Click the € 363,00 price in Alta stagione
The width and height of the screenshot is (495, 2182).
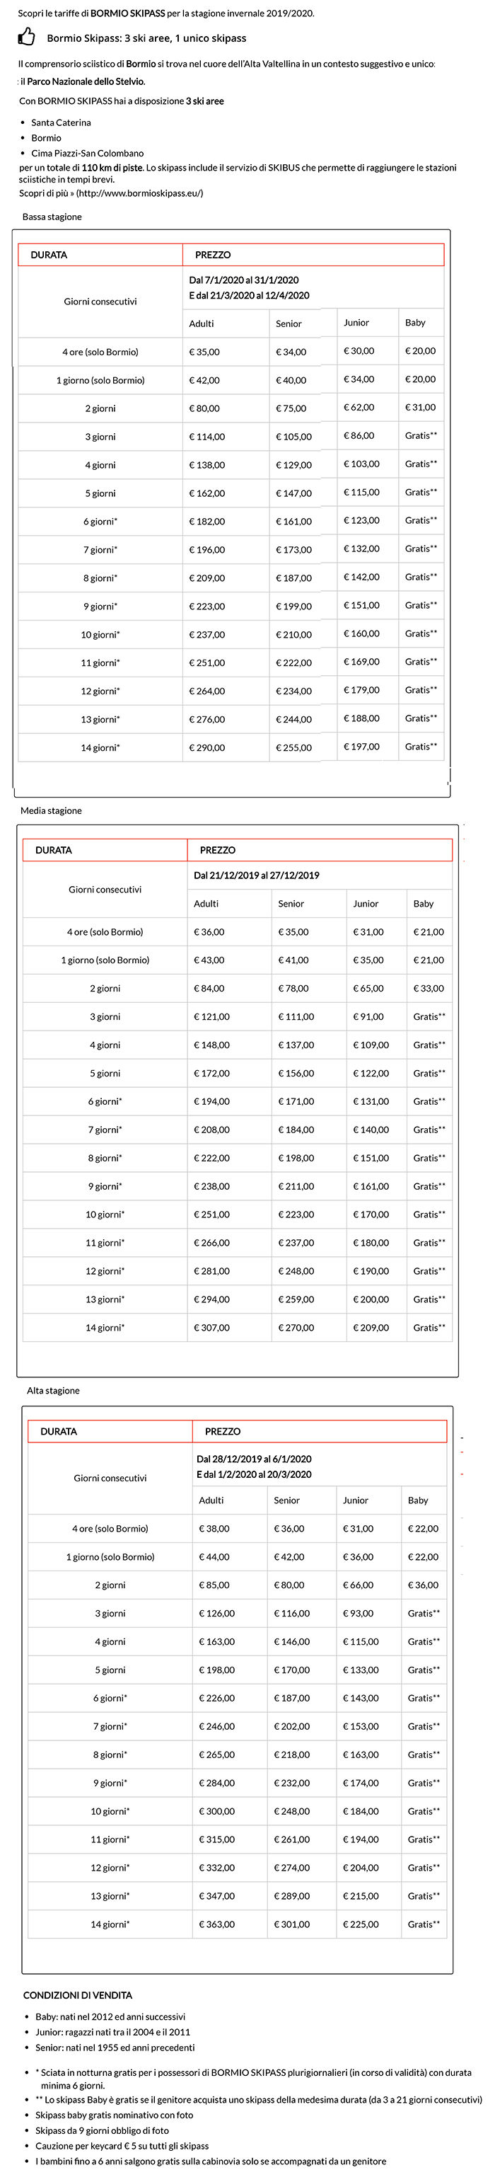click(216, 1924)
